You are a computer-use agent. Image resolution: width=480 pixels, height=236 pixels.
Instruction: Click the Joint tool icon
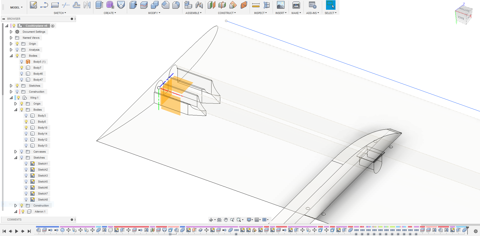coord(199,5)
